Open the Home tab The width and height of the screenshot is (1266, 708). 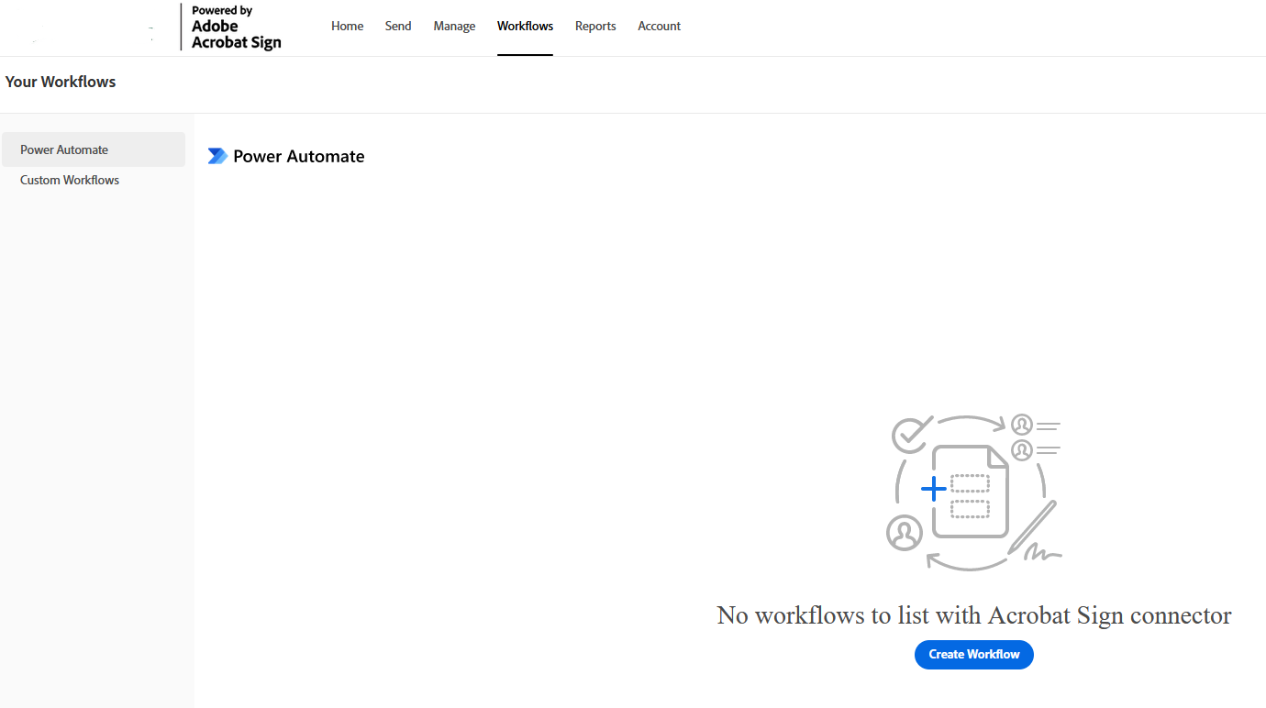point(347,26)
